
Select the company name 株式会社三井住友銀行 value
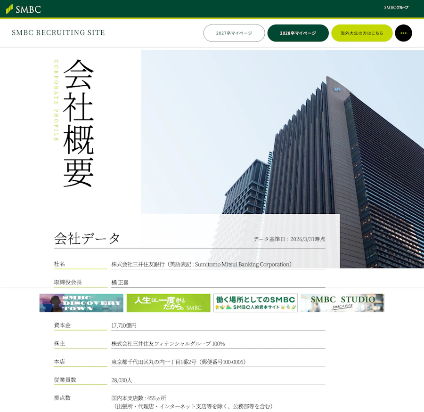click(202, 264)
